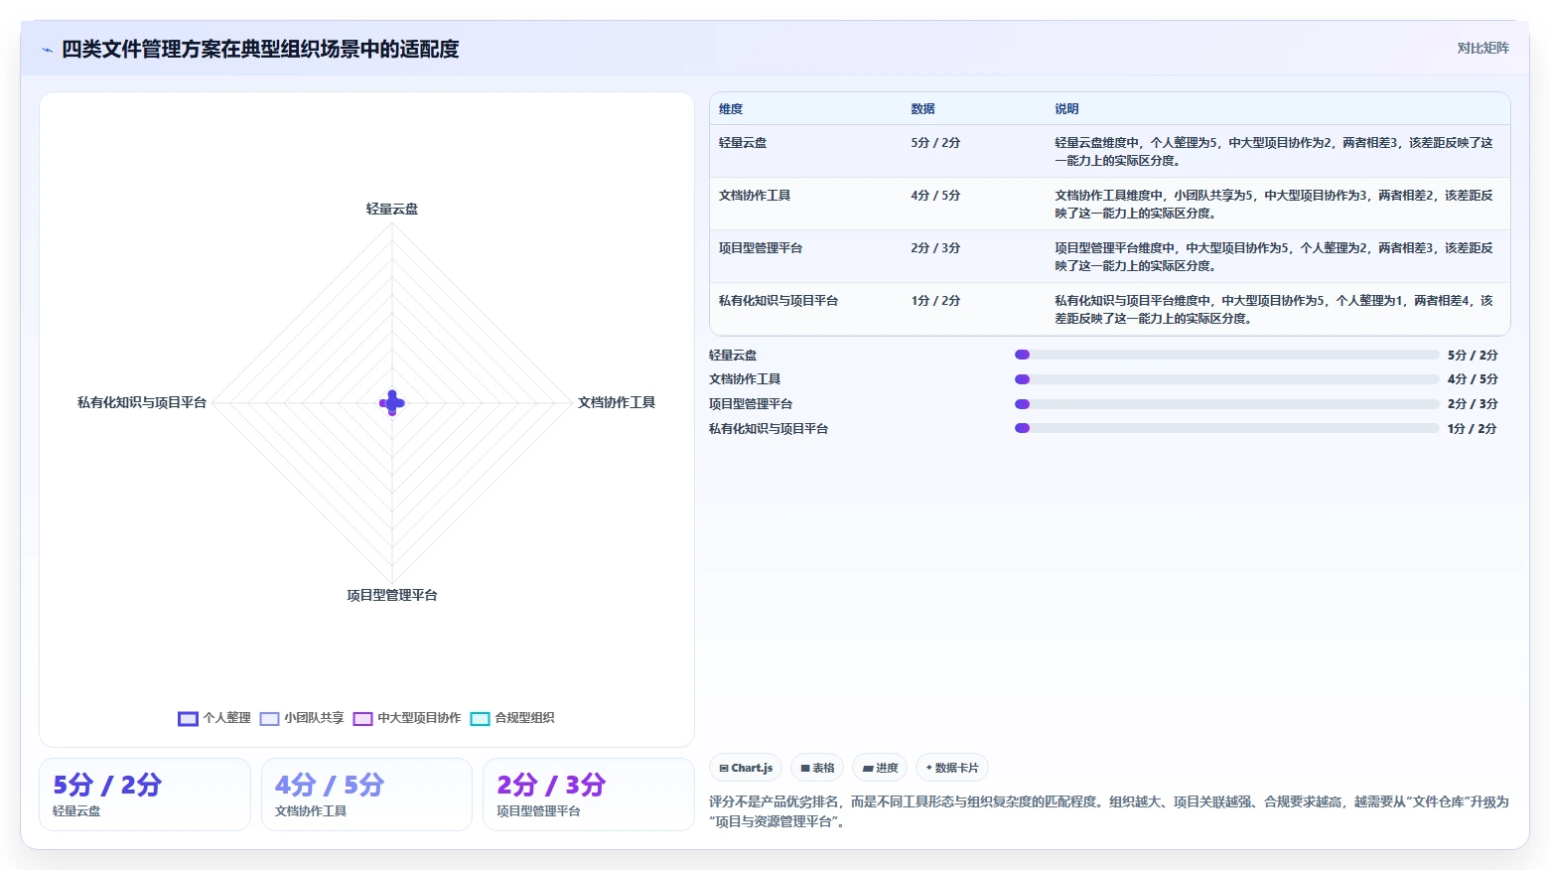Image resolution: width=1550 pixels, height=870 pixels.
Task: Click the 4分 / 5分 value in the table
Action: (935, 196)
